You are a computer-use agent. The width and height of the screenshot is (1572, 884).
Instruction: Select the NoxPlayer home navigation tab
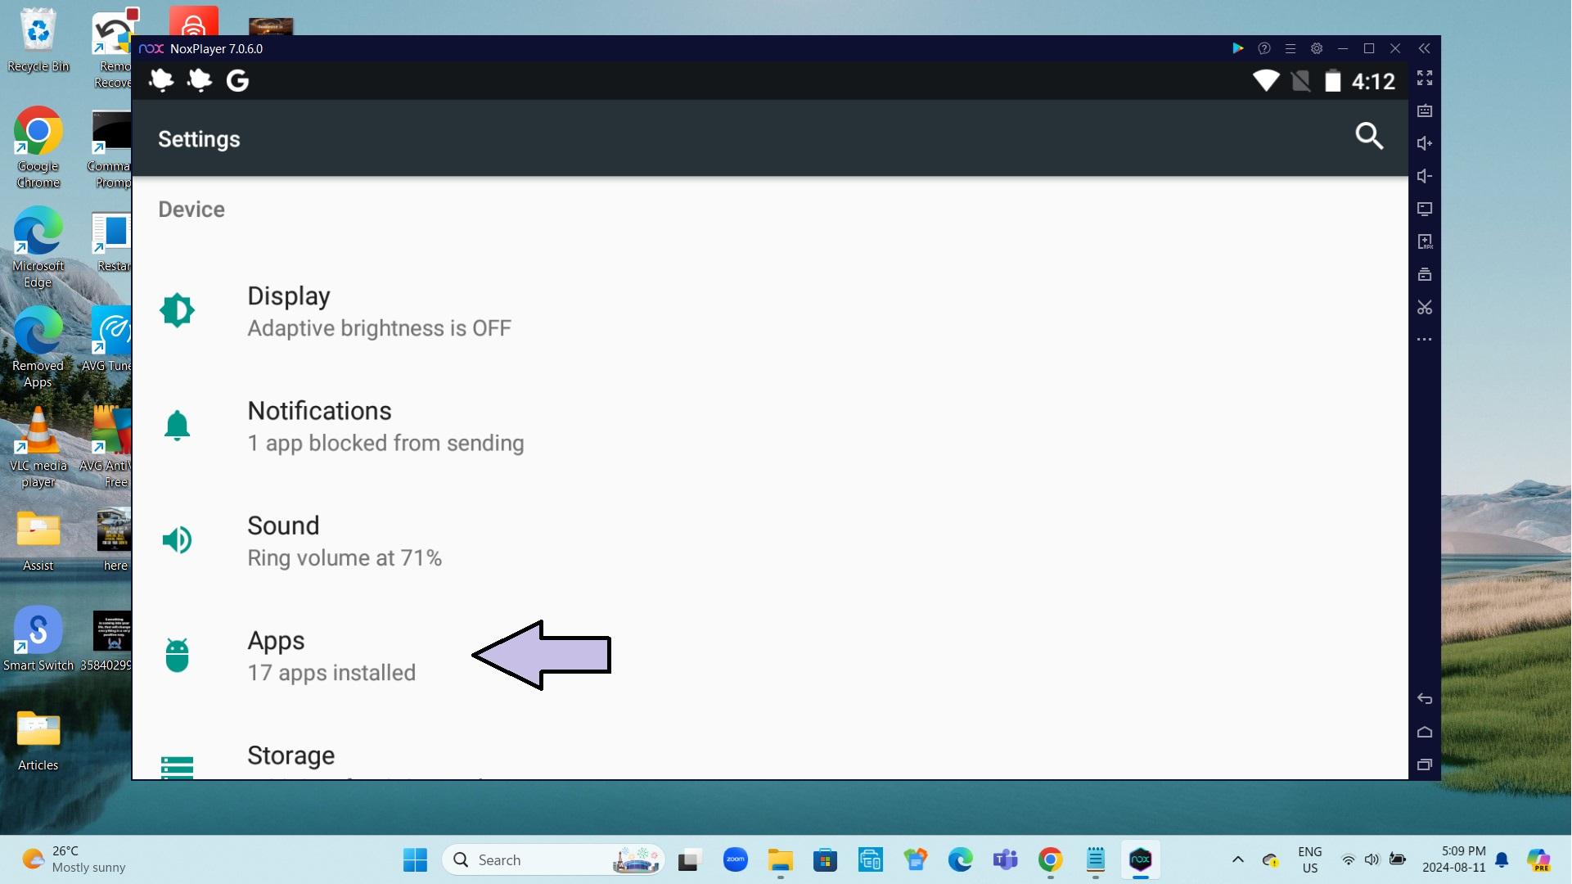click(x=1426, y=732)
